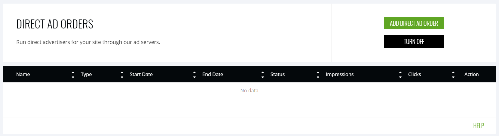Select the Name header text

pyautogui.click(x=23, y=74)
